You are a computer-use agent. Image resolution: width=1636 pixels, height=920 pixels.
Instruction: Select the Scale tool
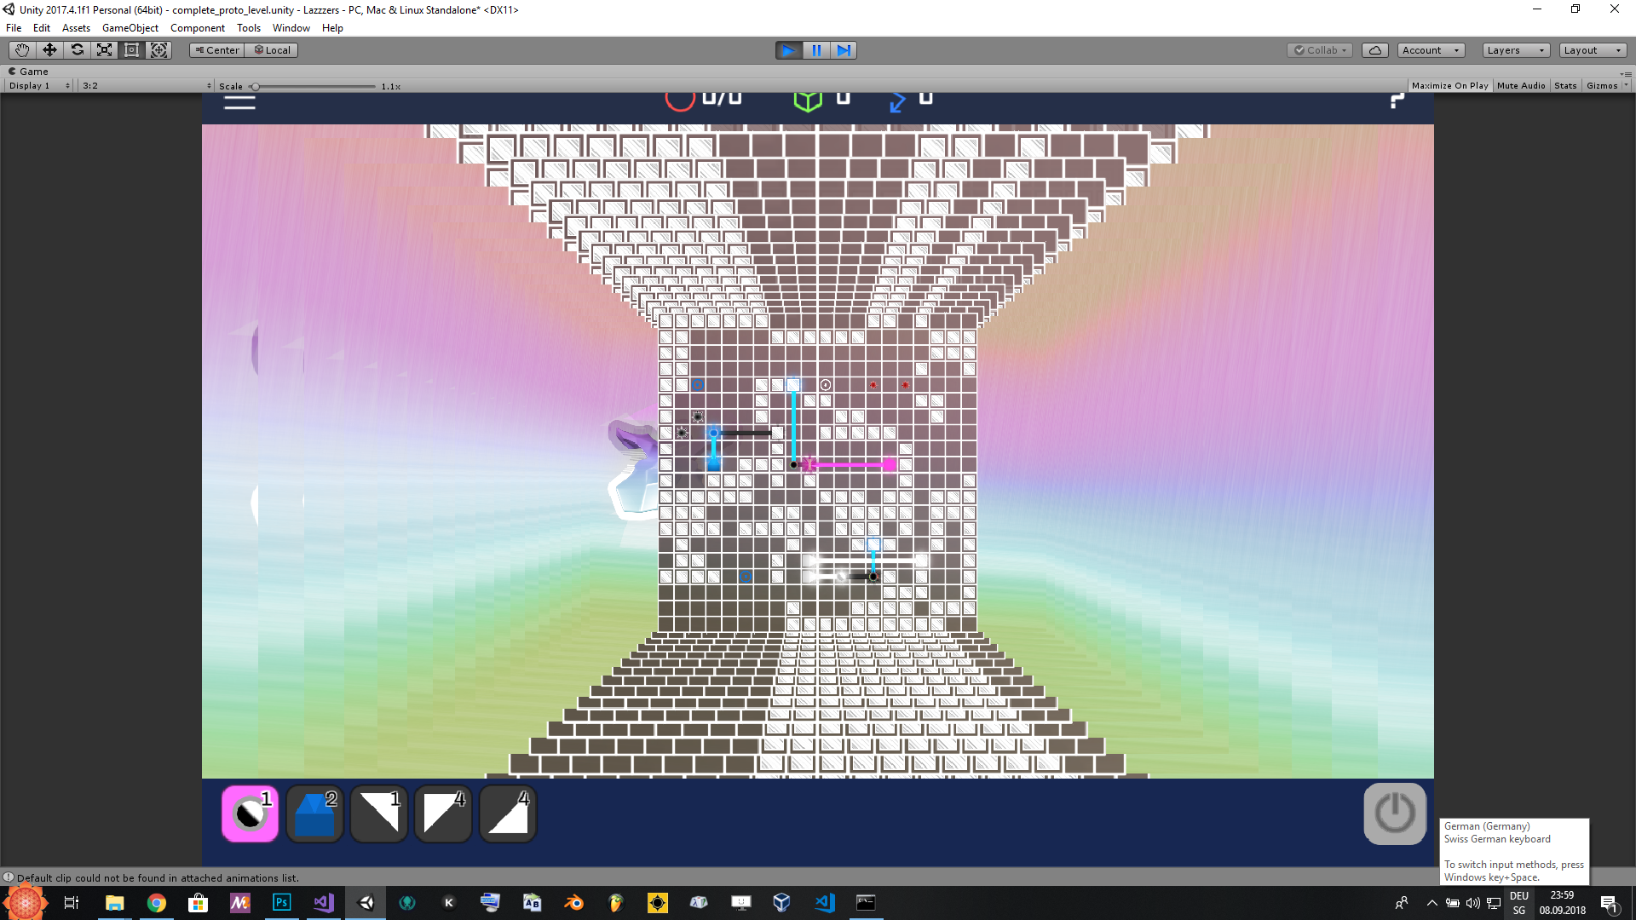[104, 50]
